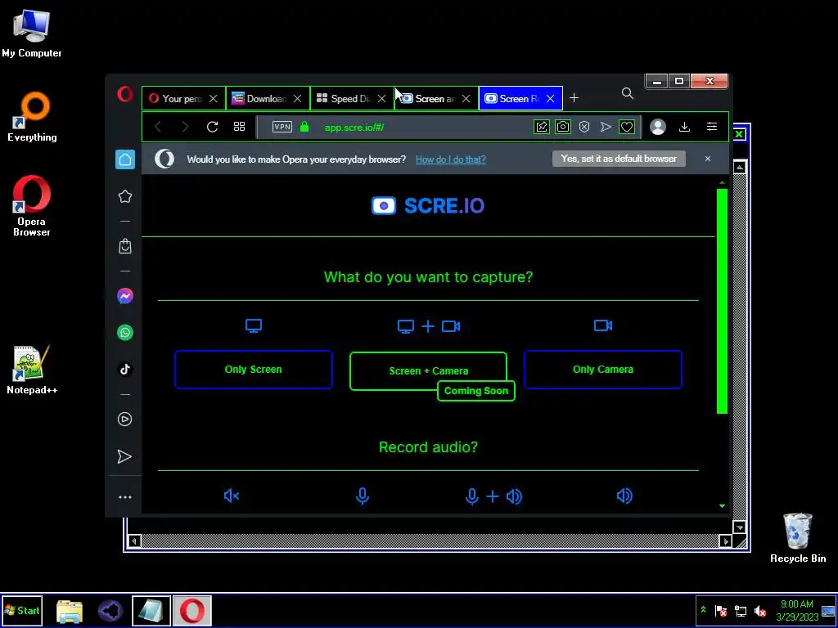Click the scre.io address bar URL
Screen dimensions: 838x628
(x=354, y=128)
